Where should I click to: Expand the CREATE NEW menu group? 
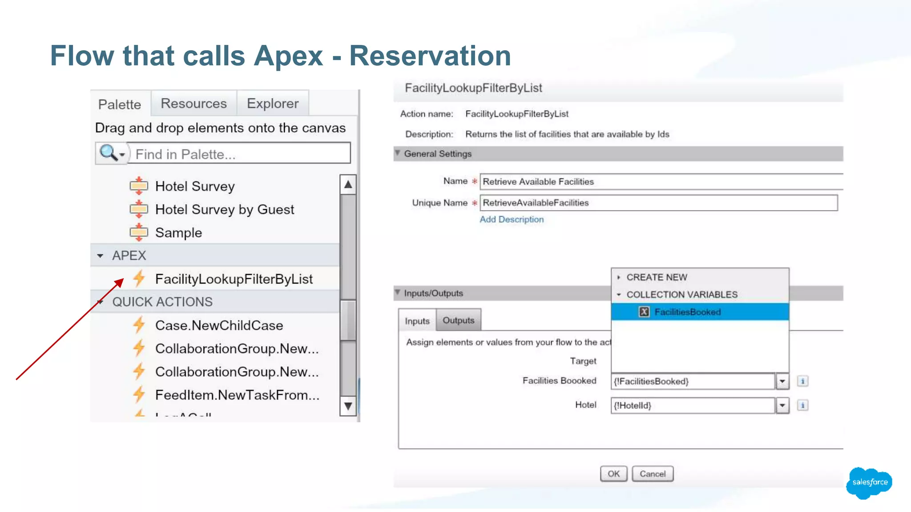click(x=618, y=277)
